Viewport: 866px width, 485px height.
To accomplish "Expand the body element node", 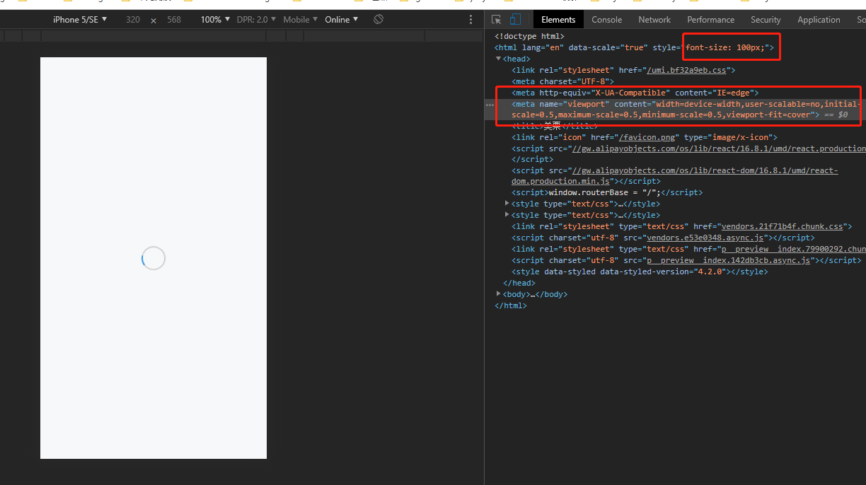I will (498, 293).
